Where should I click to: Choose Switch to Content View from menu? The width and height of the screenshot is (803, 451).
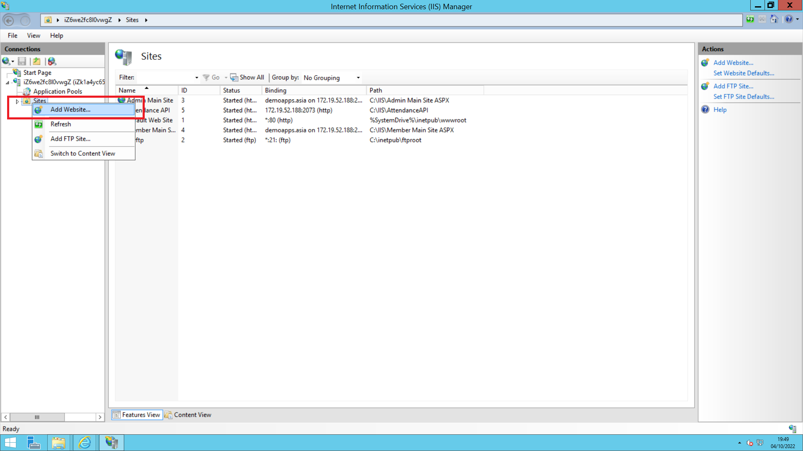[x=84, y=153]
